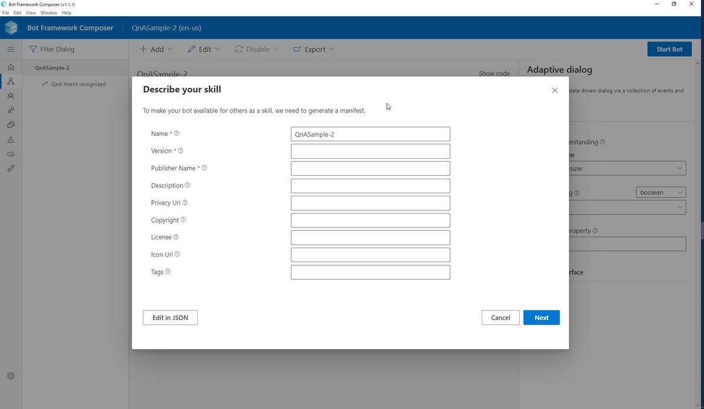Click the property input field in right panel
704x409 pixels.
627,244
